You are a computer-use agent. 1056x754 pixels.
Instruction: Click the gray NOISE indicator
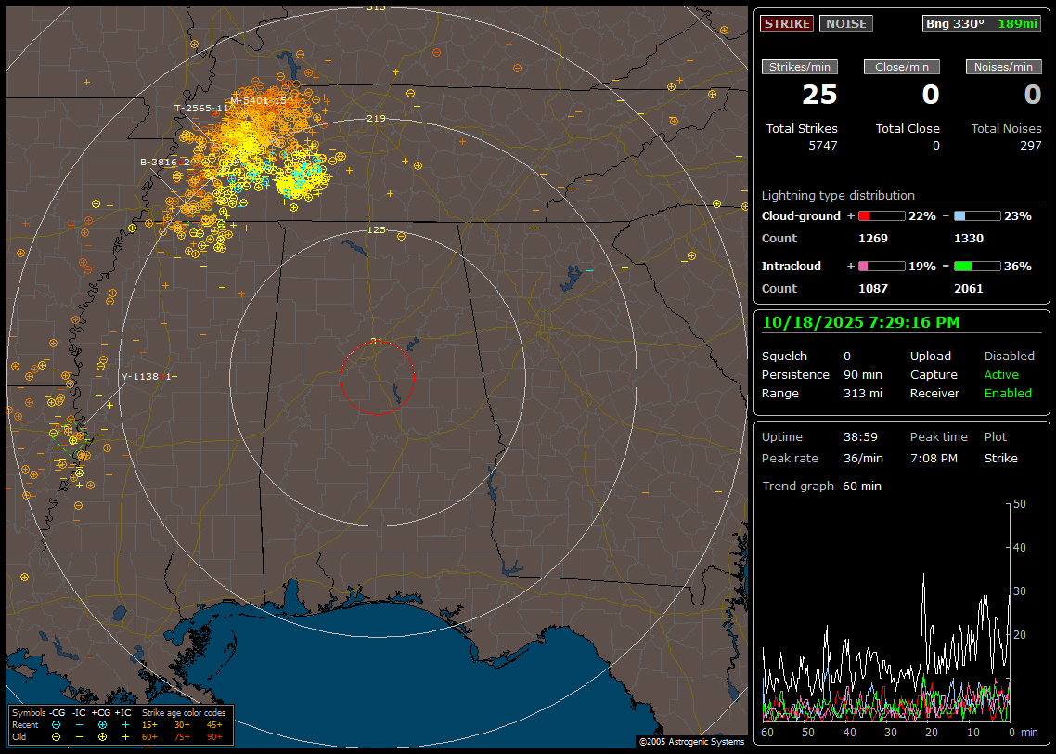[x=845, y=23]
